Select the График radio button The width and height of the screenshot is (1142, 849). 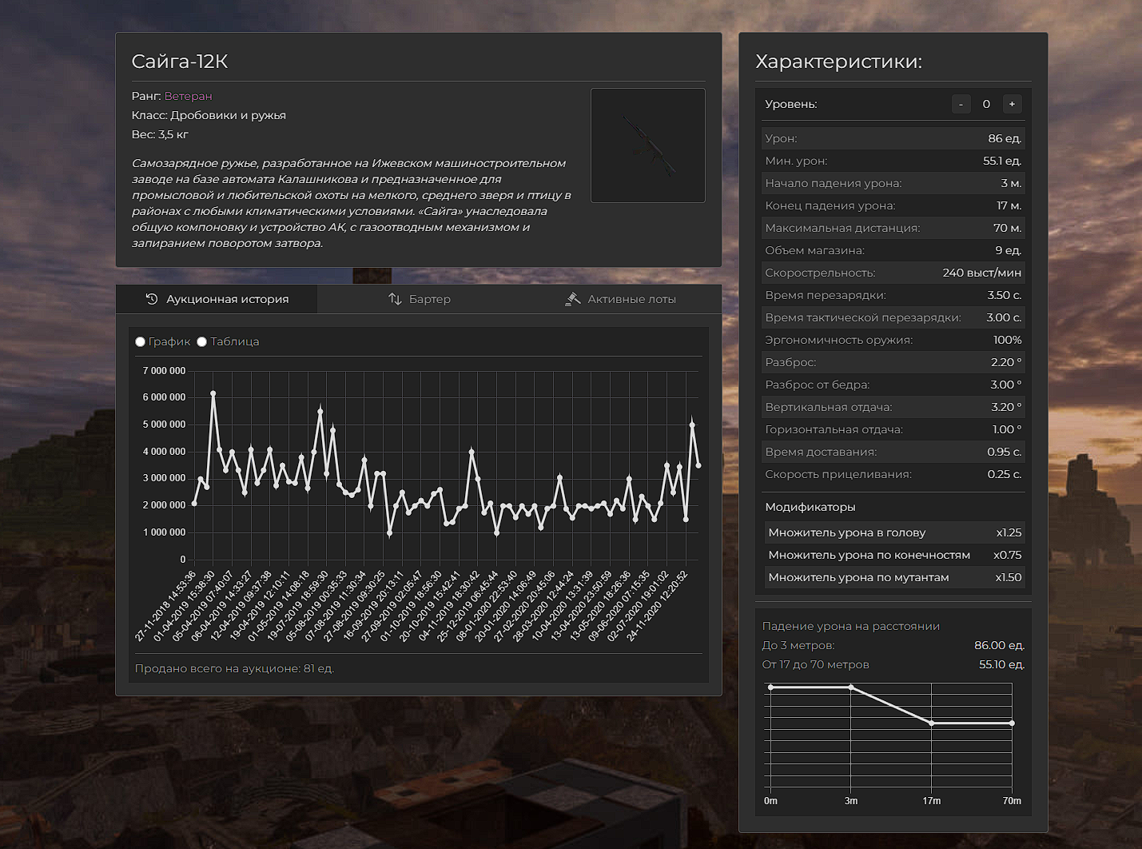click(x=141, y=342)
